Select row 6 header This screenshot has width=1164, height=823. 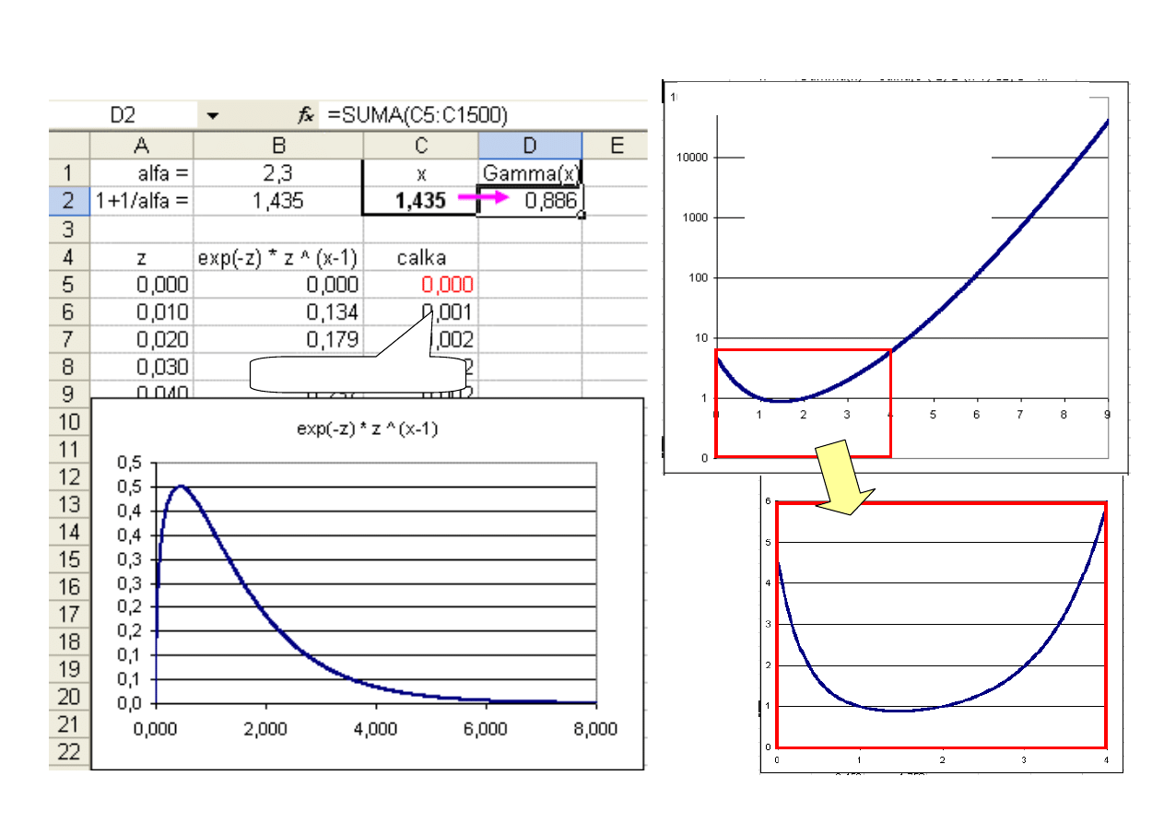[69, 311]
